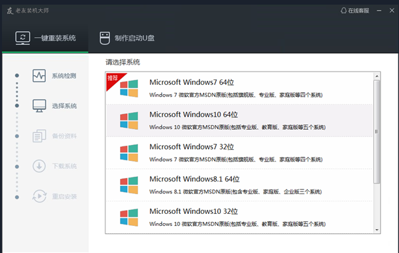Click the Windows logo beside Windows10 64位
399x253 pixels.
point(129,121)
